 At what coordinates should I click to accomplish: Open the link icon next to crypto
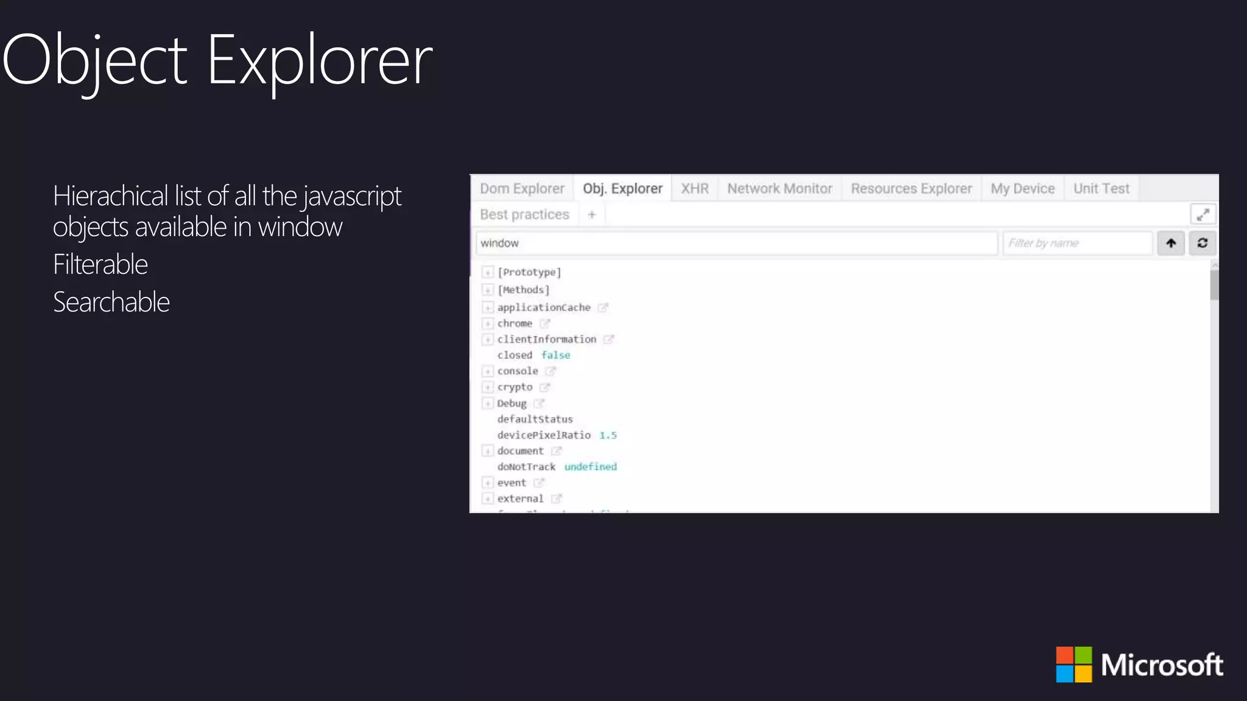[x=545, y=387]
